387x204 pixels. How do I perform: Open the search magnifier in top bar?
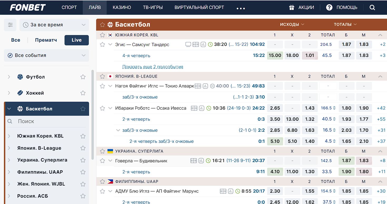click(x=372, y=7)
